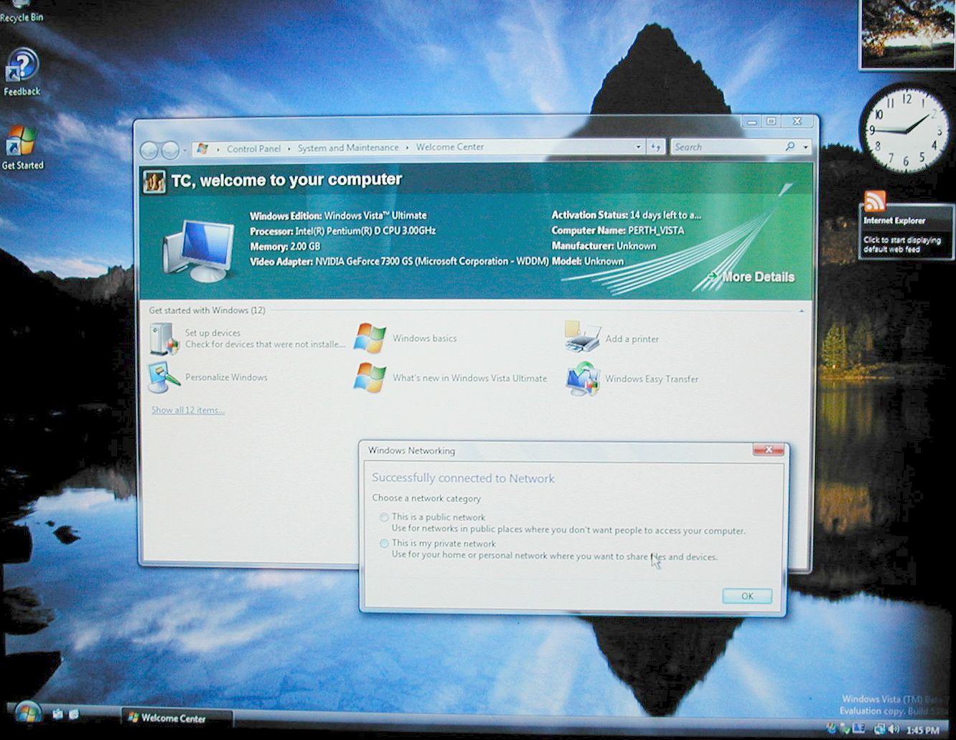This screenshot has width=956, height=740.
Task: Click the RSS feed gadget icon
Action: pos(875,201)
